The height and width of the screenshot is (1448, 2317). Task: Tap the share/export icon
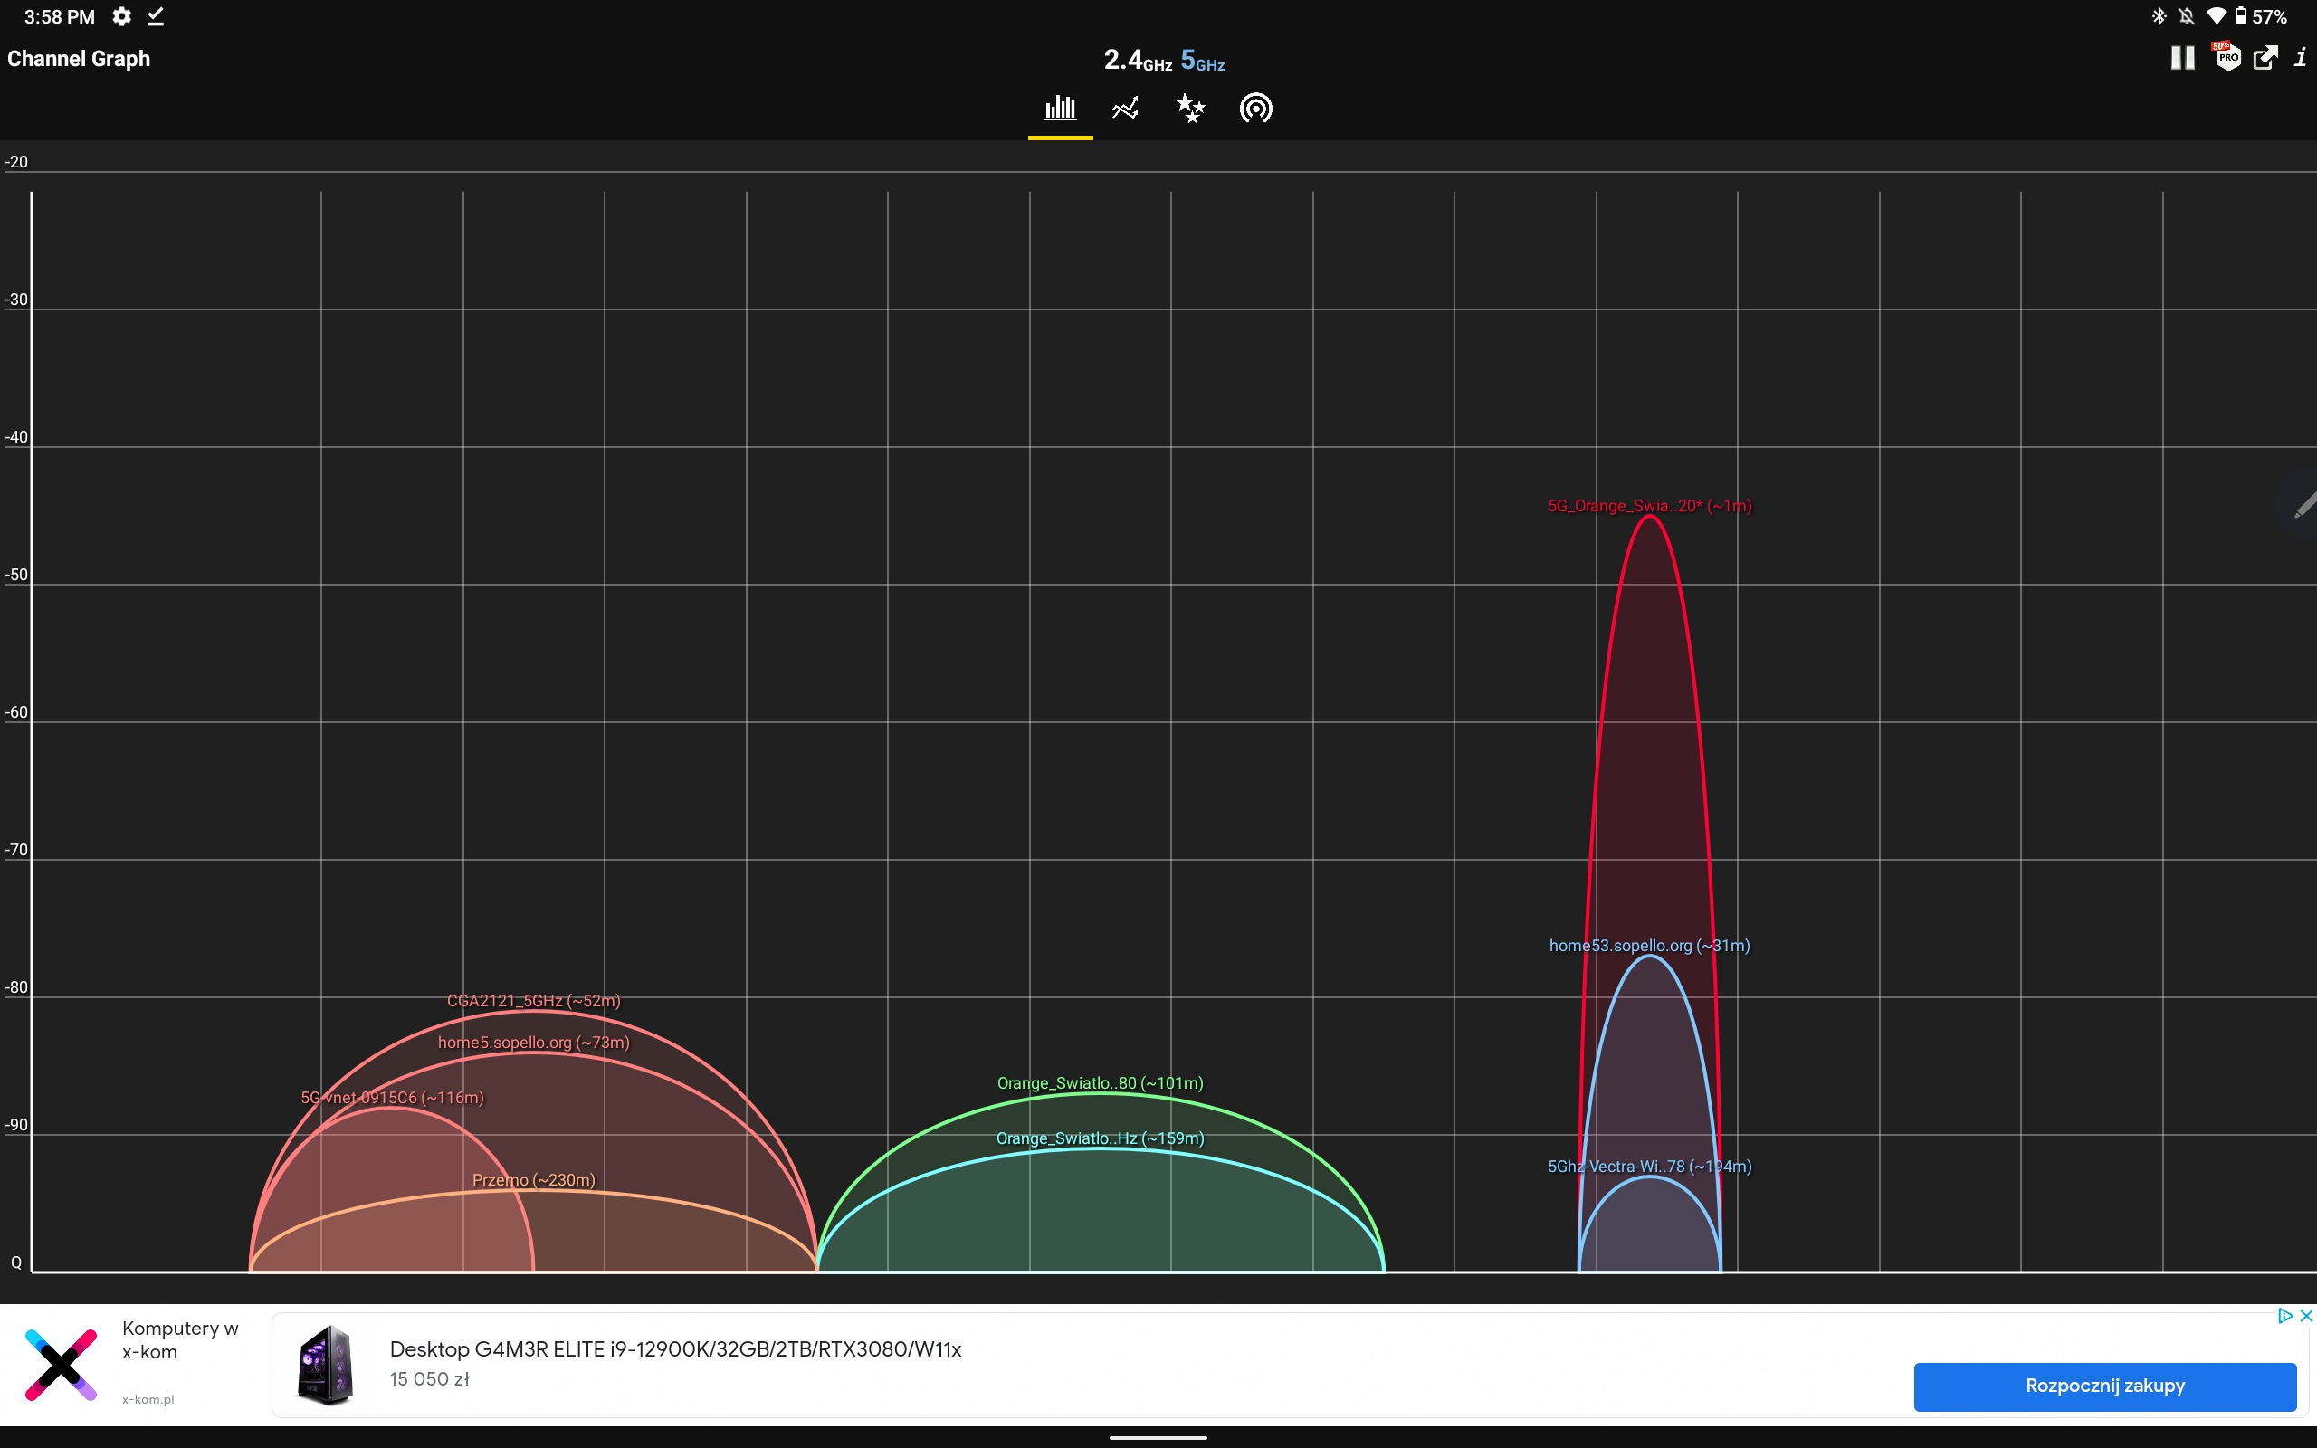tap(2265, 59)
